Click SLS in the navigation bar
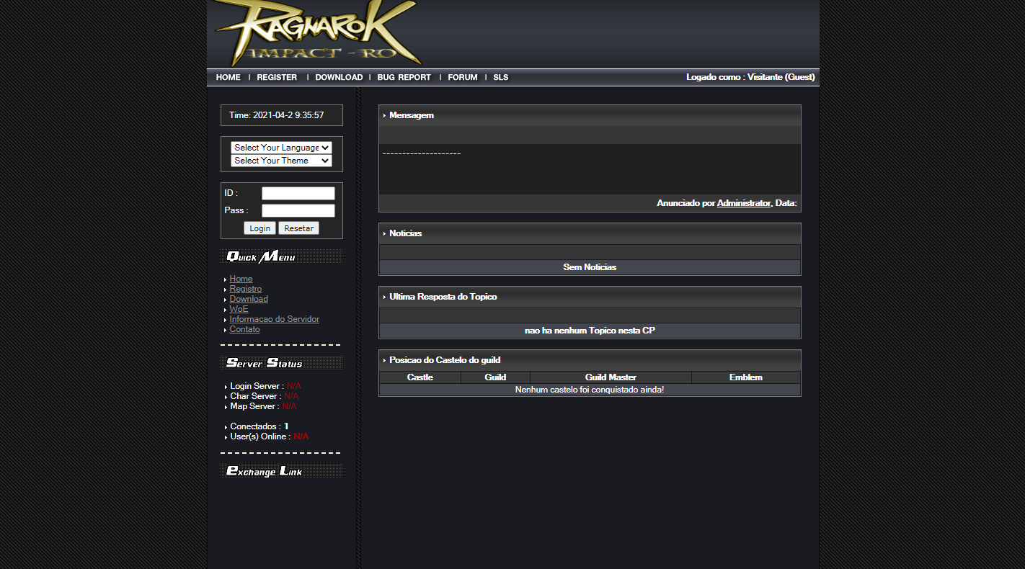This screenshot has width=1025, height=569. 500,77
